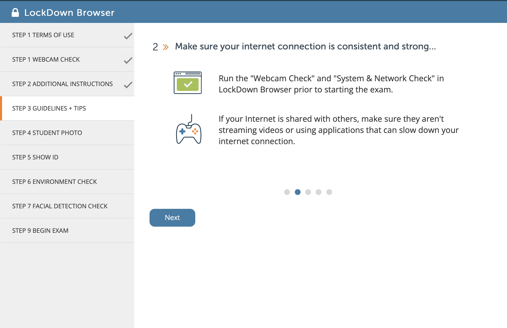Click the game controller icon
507x328 pixels.
[189, 129]
